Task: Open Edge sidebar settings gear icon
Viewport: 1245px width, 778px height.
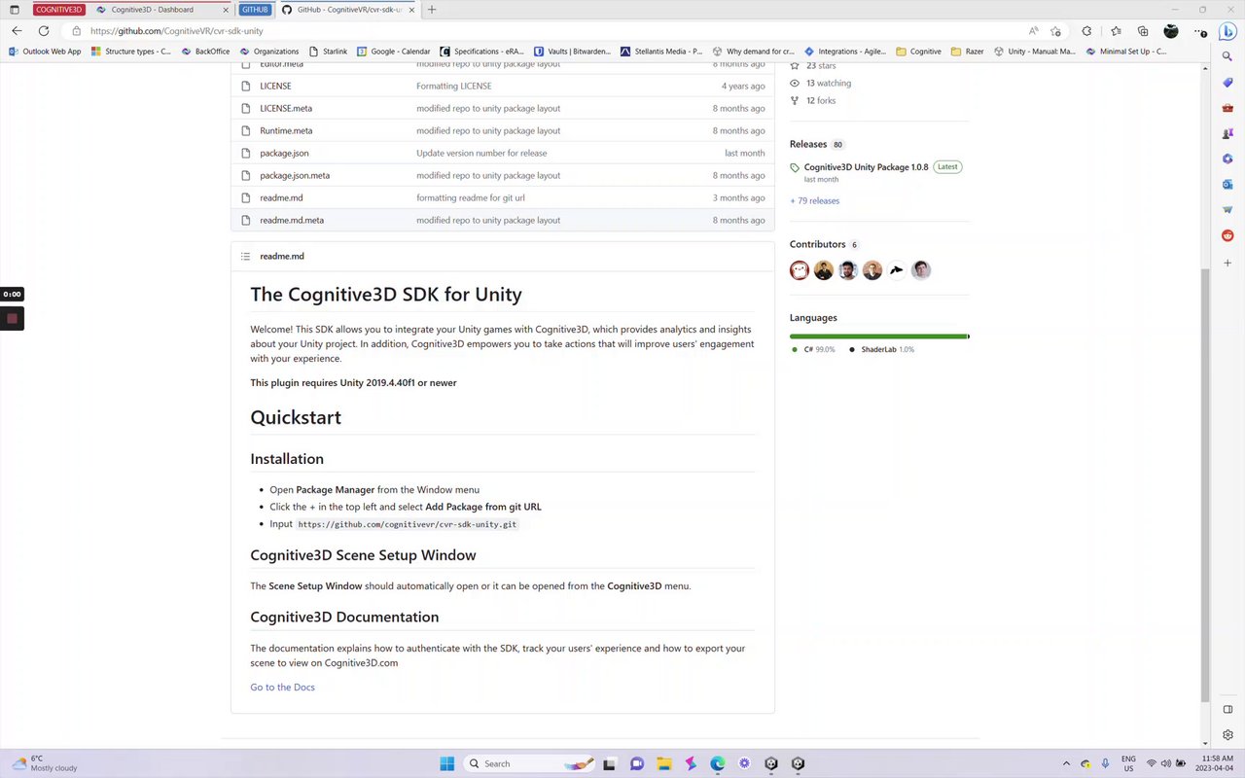Action: coord(1227,734)
